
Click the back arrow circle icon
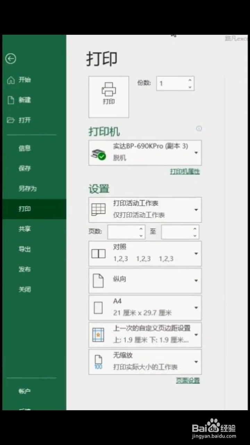pyautogui.click(x=11, y=59)
